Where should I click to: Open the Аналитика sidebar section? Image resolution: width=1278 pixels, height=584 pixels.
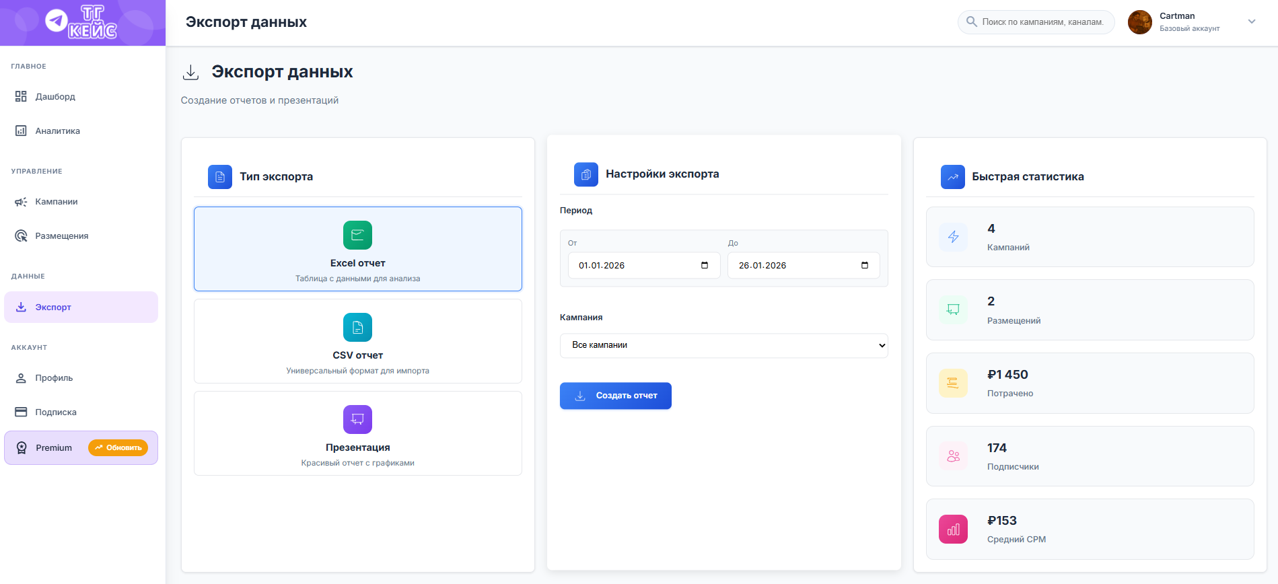(57, 131)
